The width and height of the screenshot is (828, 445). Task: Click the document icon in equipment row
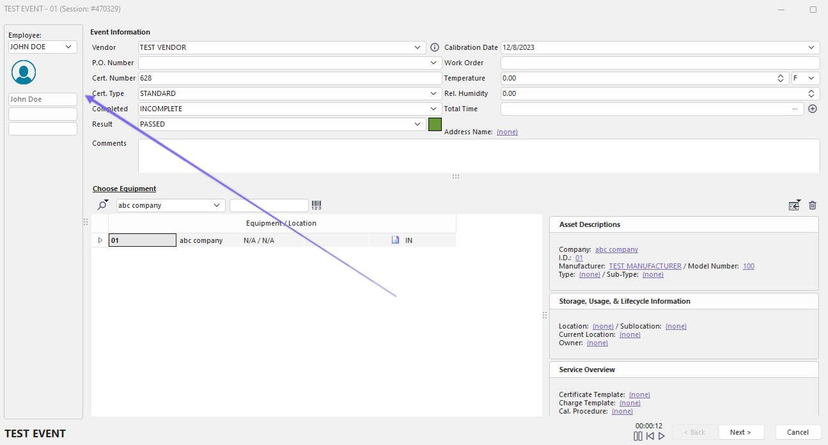coord(395,240)
